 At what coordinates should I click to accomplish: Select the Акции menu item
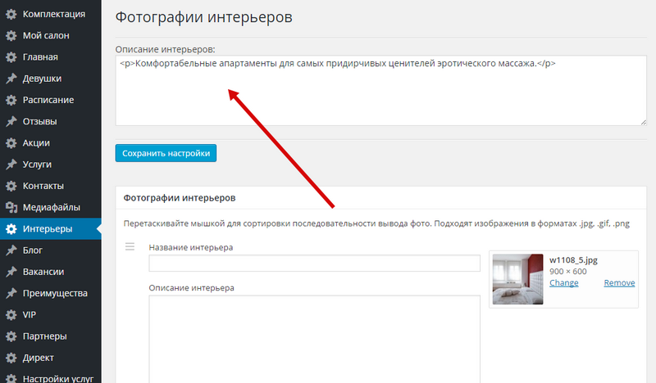pos(51,143)
